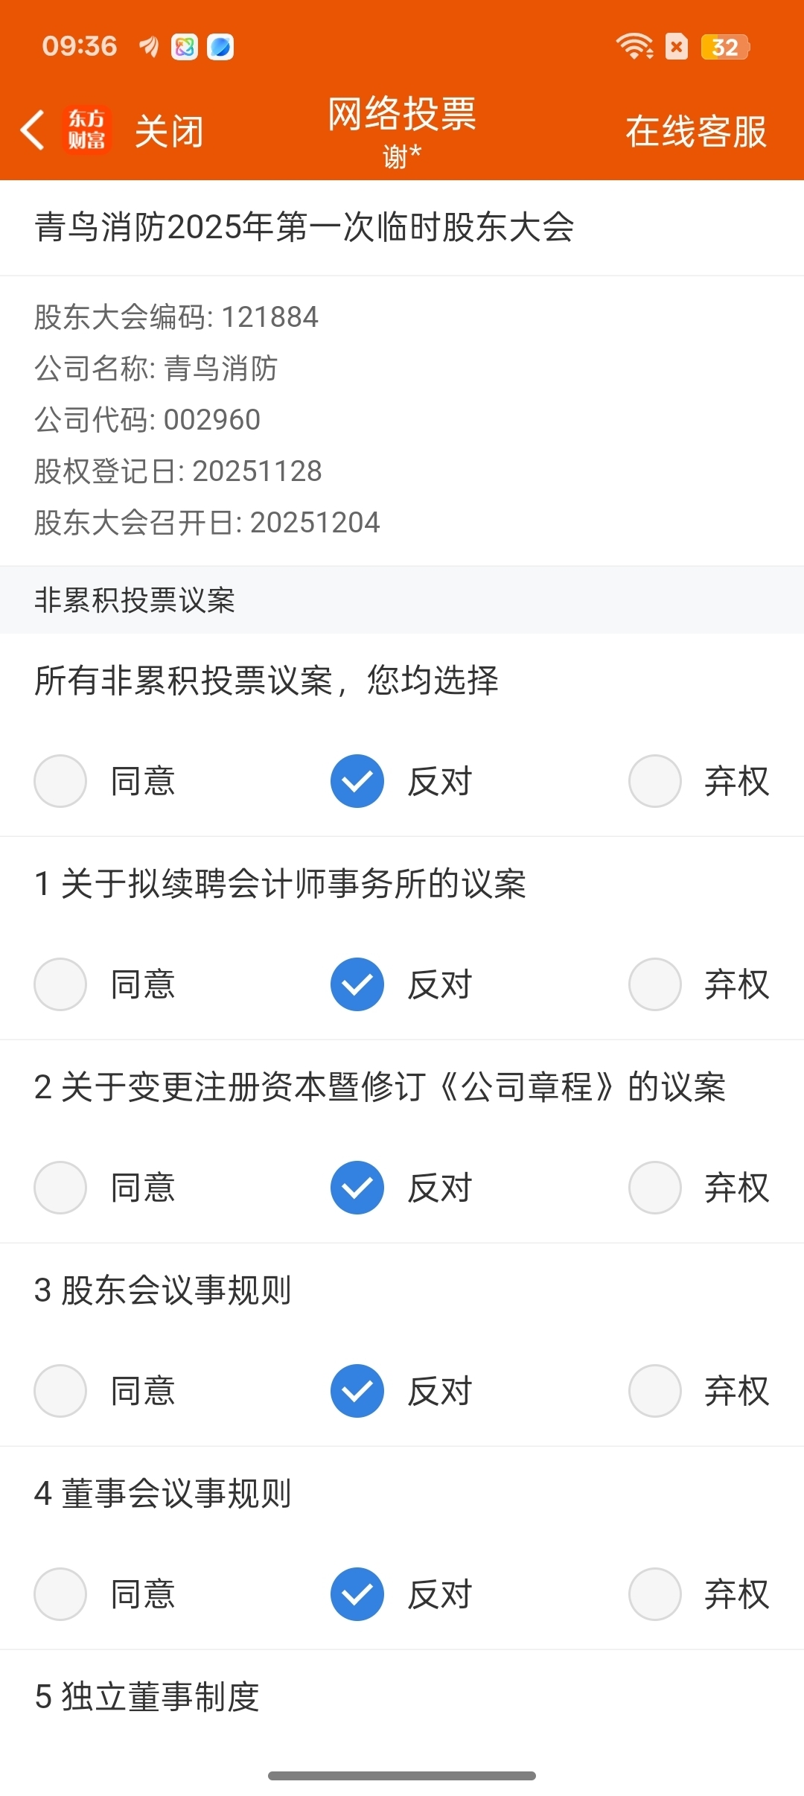Select 同意 for proposal 3 股东会议事规则
The width and height of the screenshot is (804, 1796).
60,1391
